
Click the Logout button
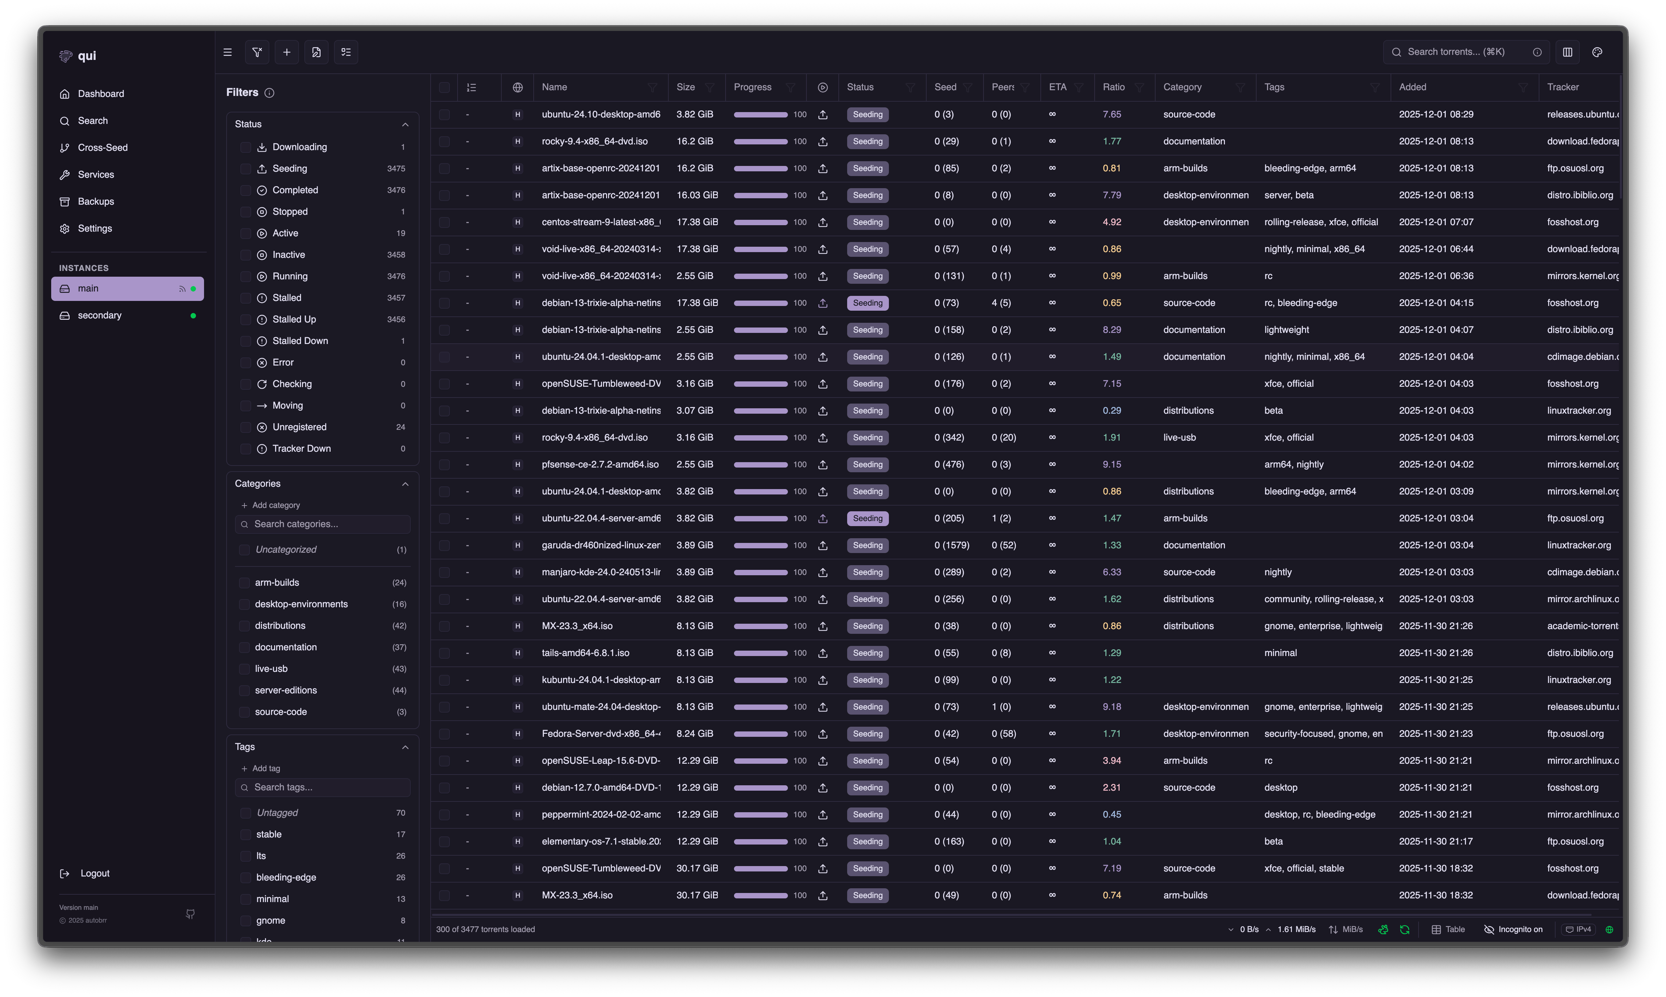[94, 873]
